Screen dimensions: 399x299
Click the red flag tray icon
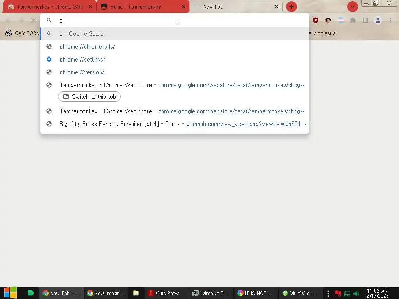tap(338, 294)
